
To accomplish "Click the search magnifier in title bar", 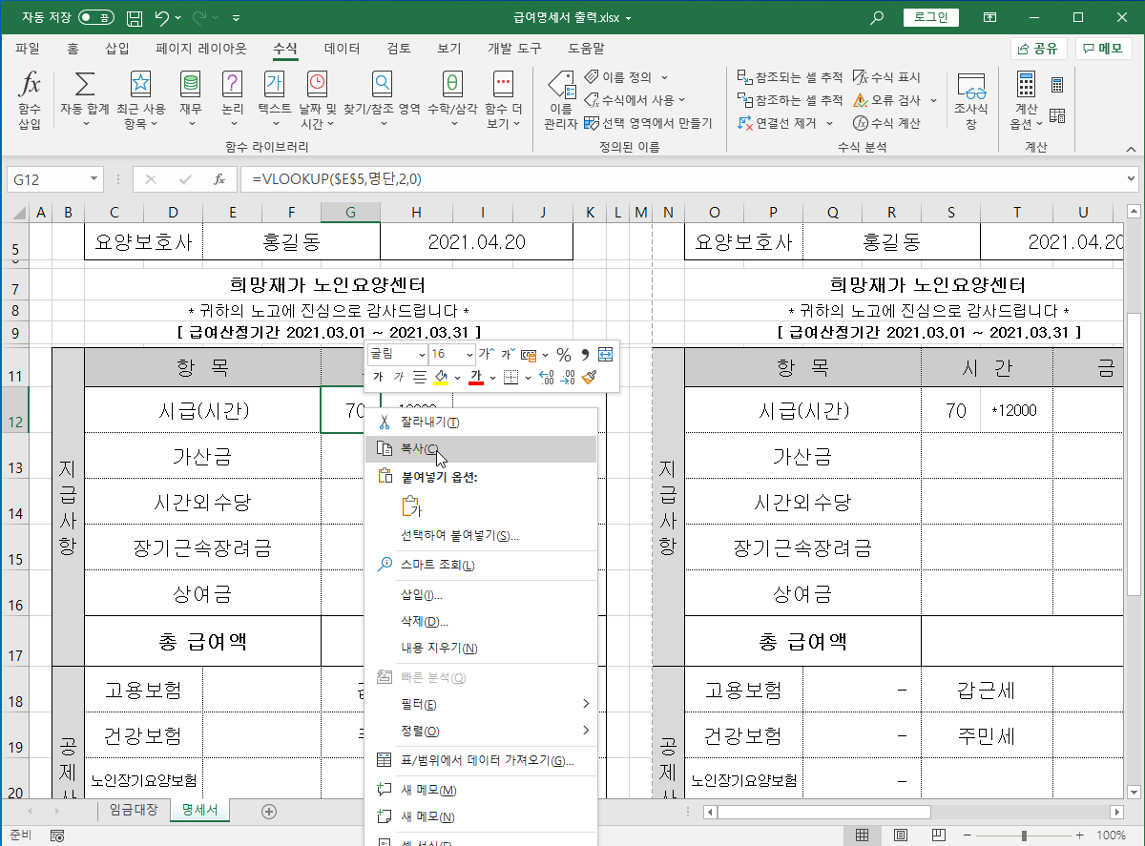I will pyautogui.click(x=878, y=17).
